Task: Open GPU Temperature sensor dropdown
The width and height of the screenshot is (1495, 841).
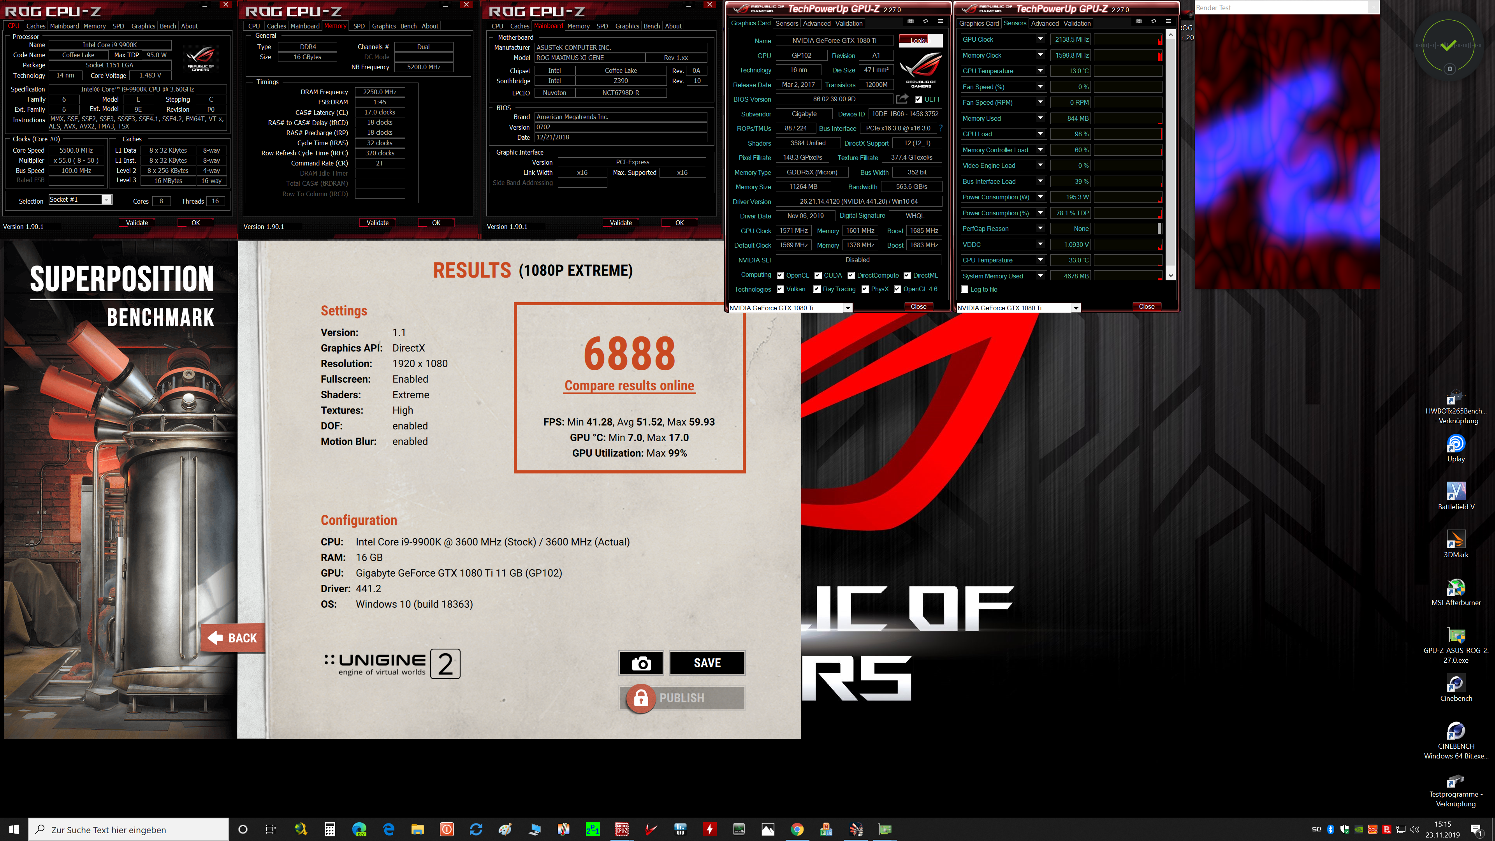Action: 1040,70
